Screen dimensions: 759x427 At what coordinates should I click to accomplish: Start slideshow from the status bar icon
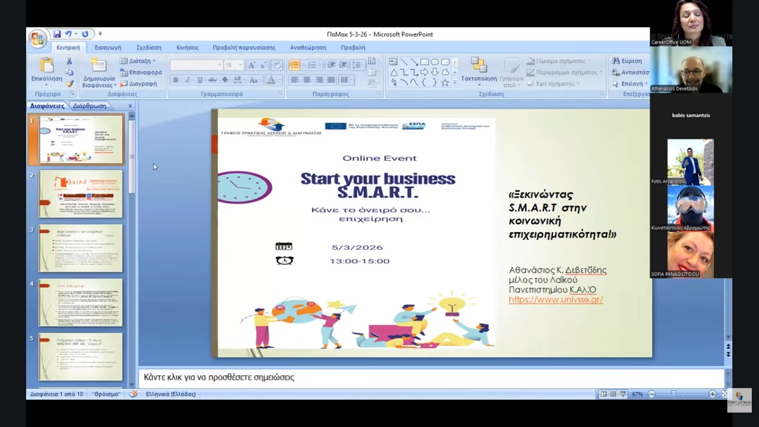[x=623, y=394]
